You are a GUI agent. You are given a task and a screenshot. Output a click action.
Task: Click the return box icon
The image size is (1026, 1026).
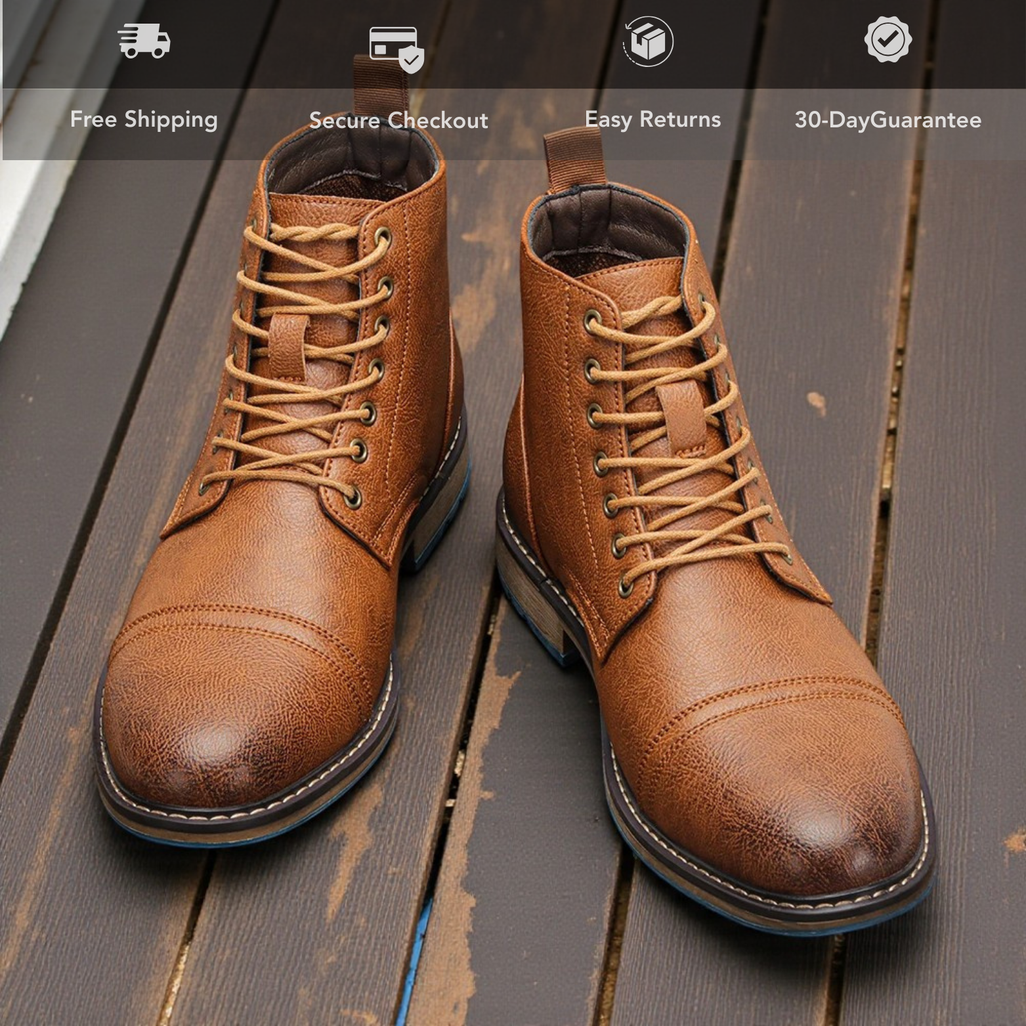pyautogui.click(x=648, y=41)
